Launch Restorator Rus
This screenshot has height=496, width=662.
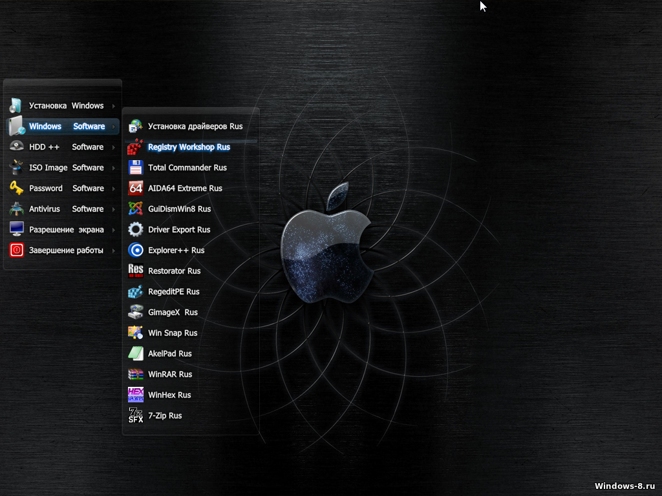point(191,271)
